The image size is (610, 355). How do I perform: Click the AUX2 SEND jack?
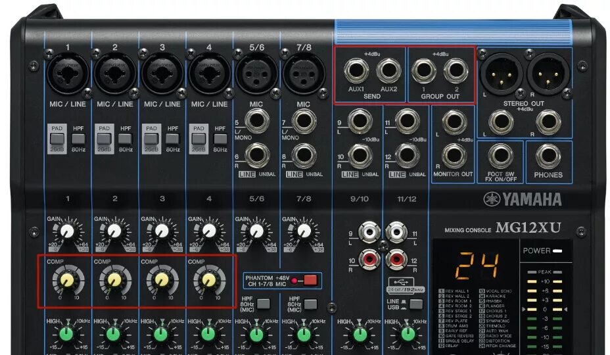coord(388,71)
